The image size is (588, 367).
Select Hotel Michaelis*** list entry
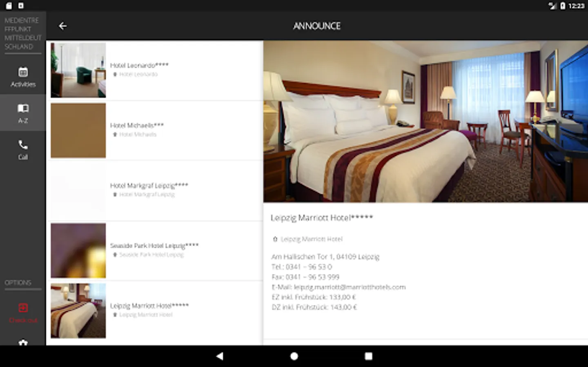[x=155, y=130]
